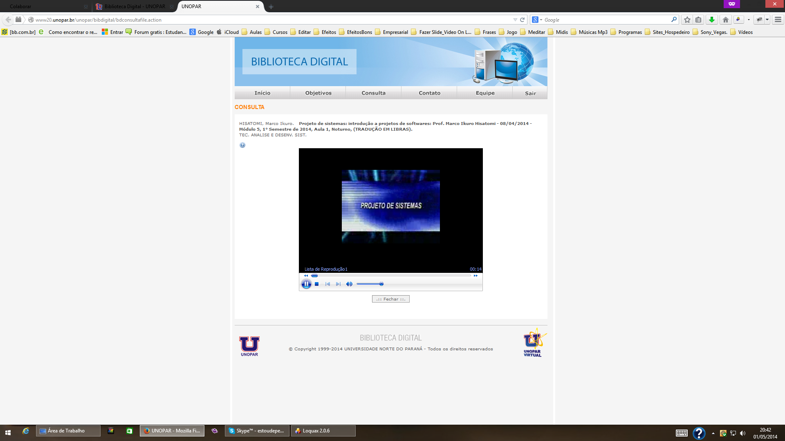Open the 'Como encontrar o re...' bookmark
Screen dimensions: 785x441
[x=68, y=32]
